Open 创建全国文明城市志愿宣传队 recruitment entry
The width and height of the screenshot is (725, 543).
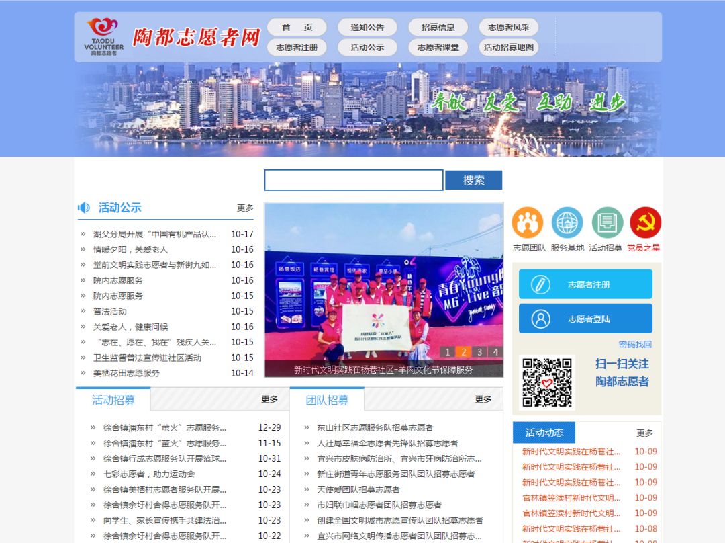(400, 520)
